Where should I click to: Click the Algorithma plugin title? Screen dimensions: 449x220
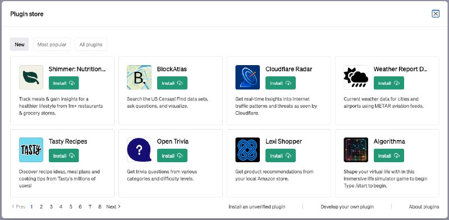click(389, 141)
